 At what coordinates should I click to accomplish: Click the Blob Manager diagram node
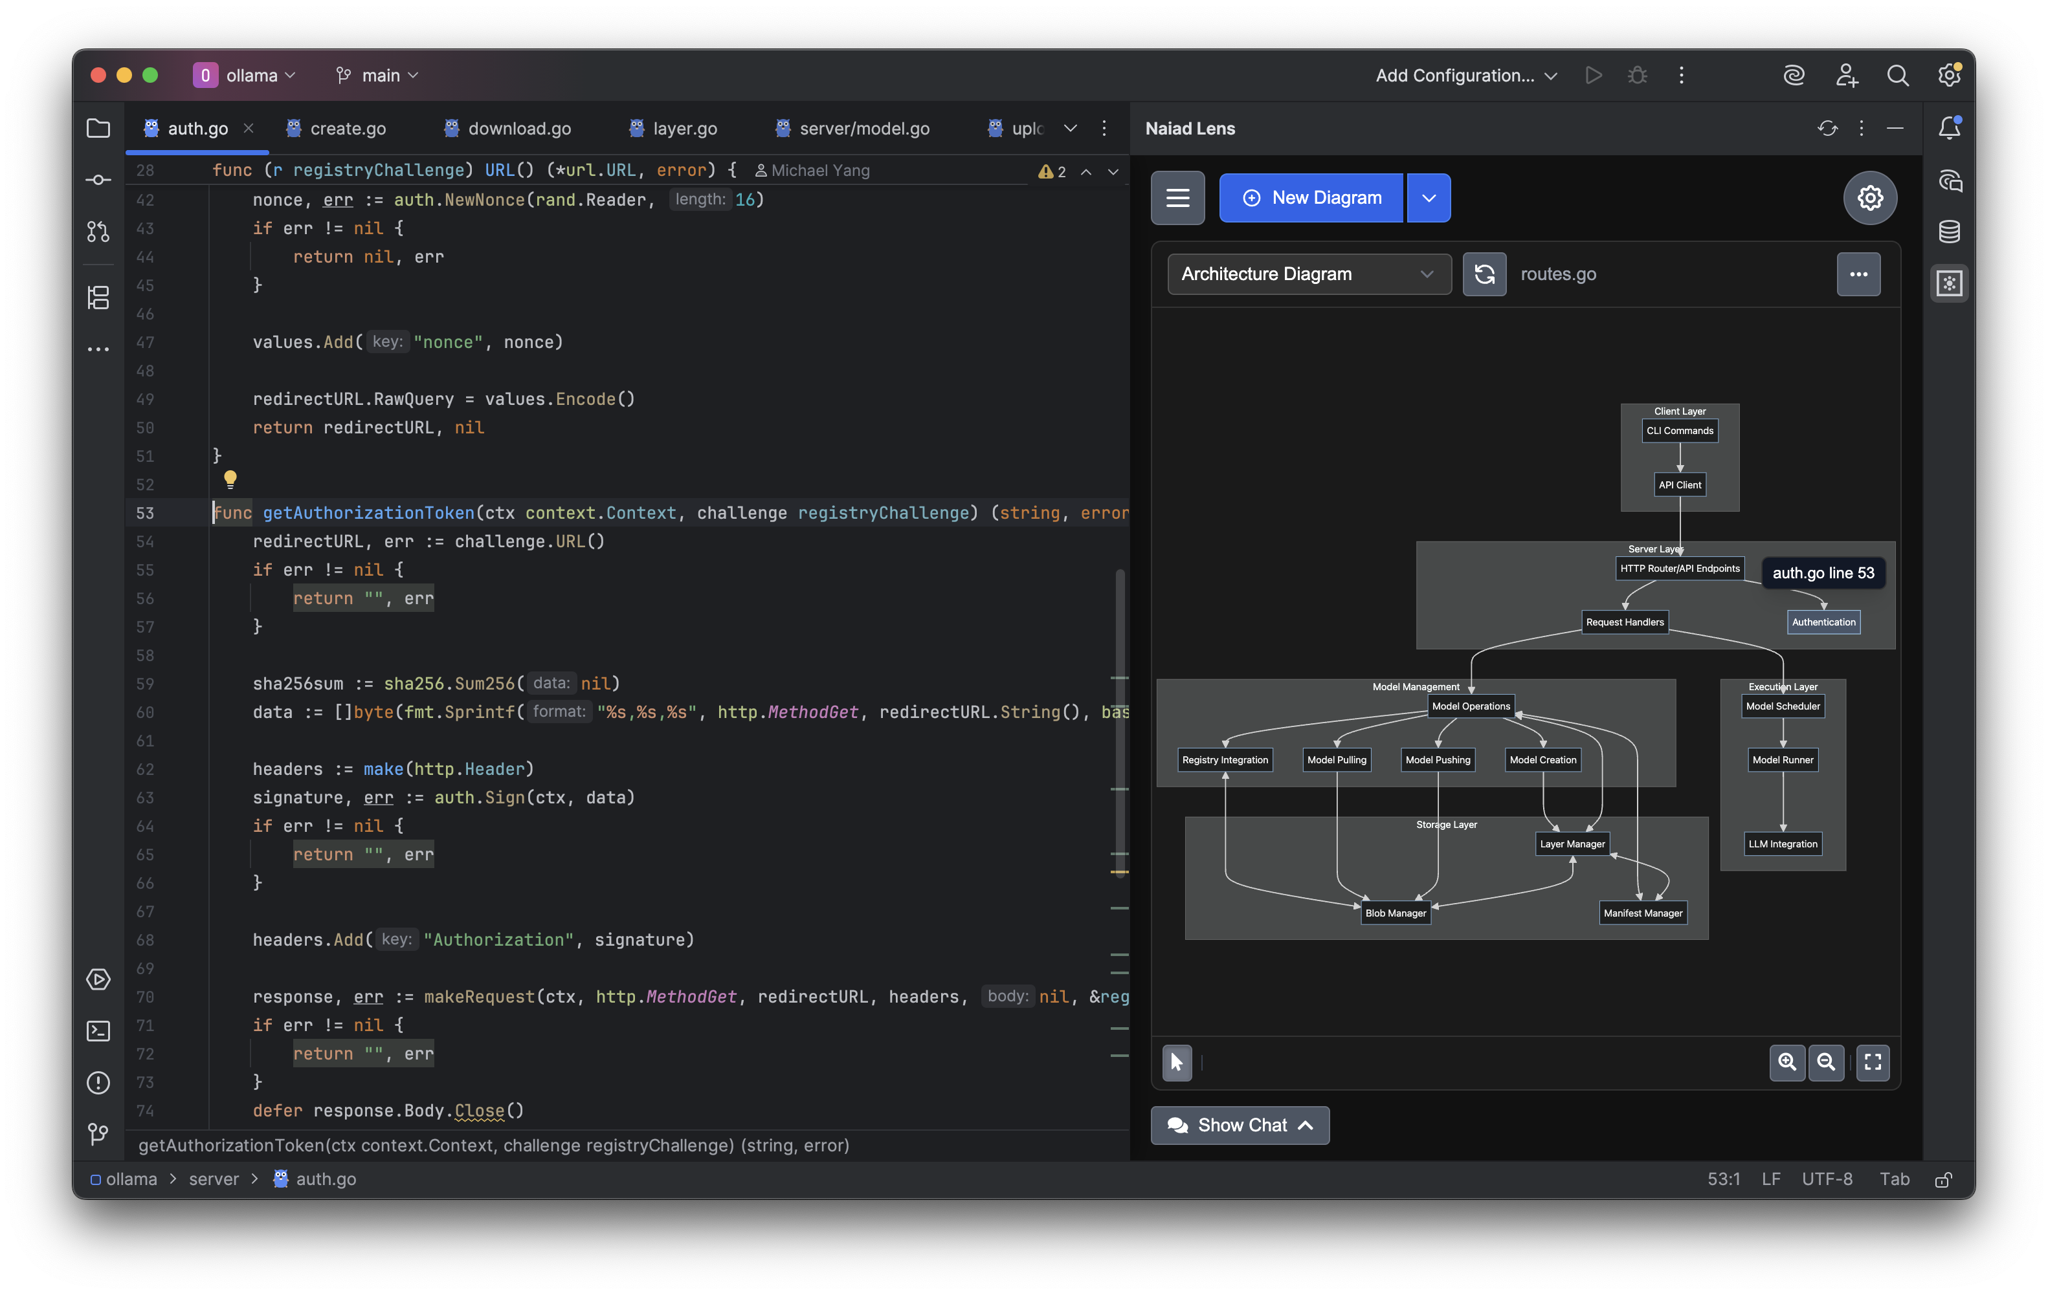[1395, 913]
